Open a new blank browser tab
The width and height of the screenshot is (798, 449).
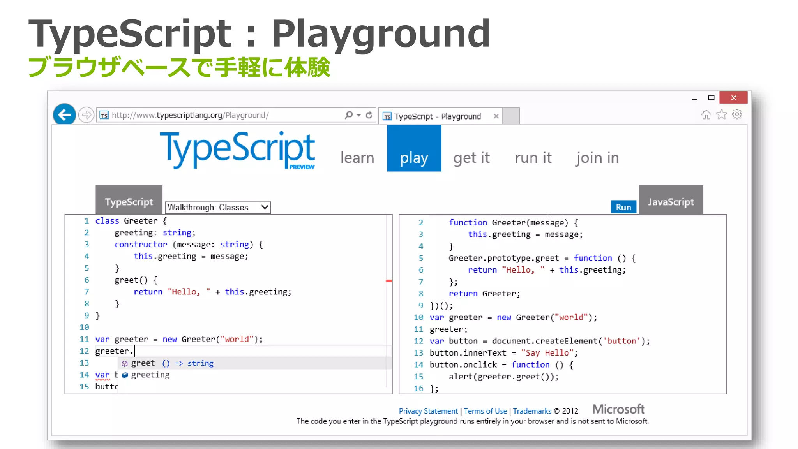(x=511, y=116)
